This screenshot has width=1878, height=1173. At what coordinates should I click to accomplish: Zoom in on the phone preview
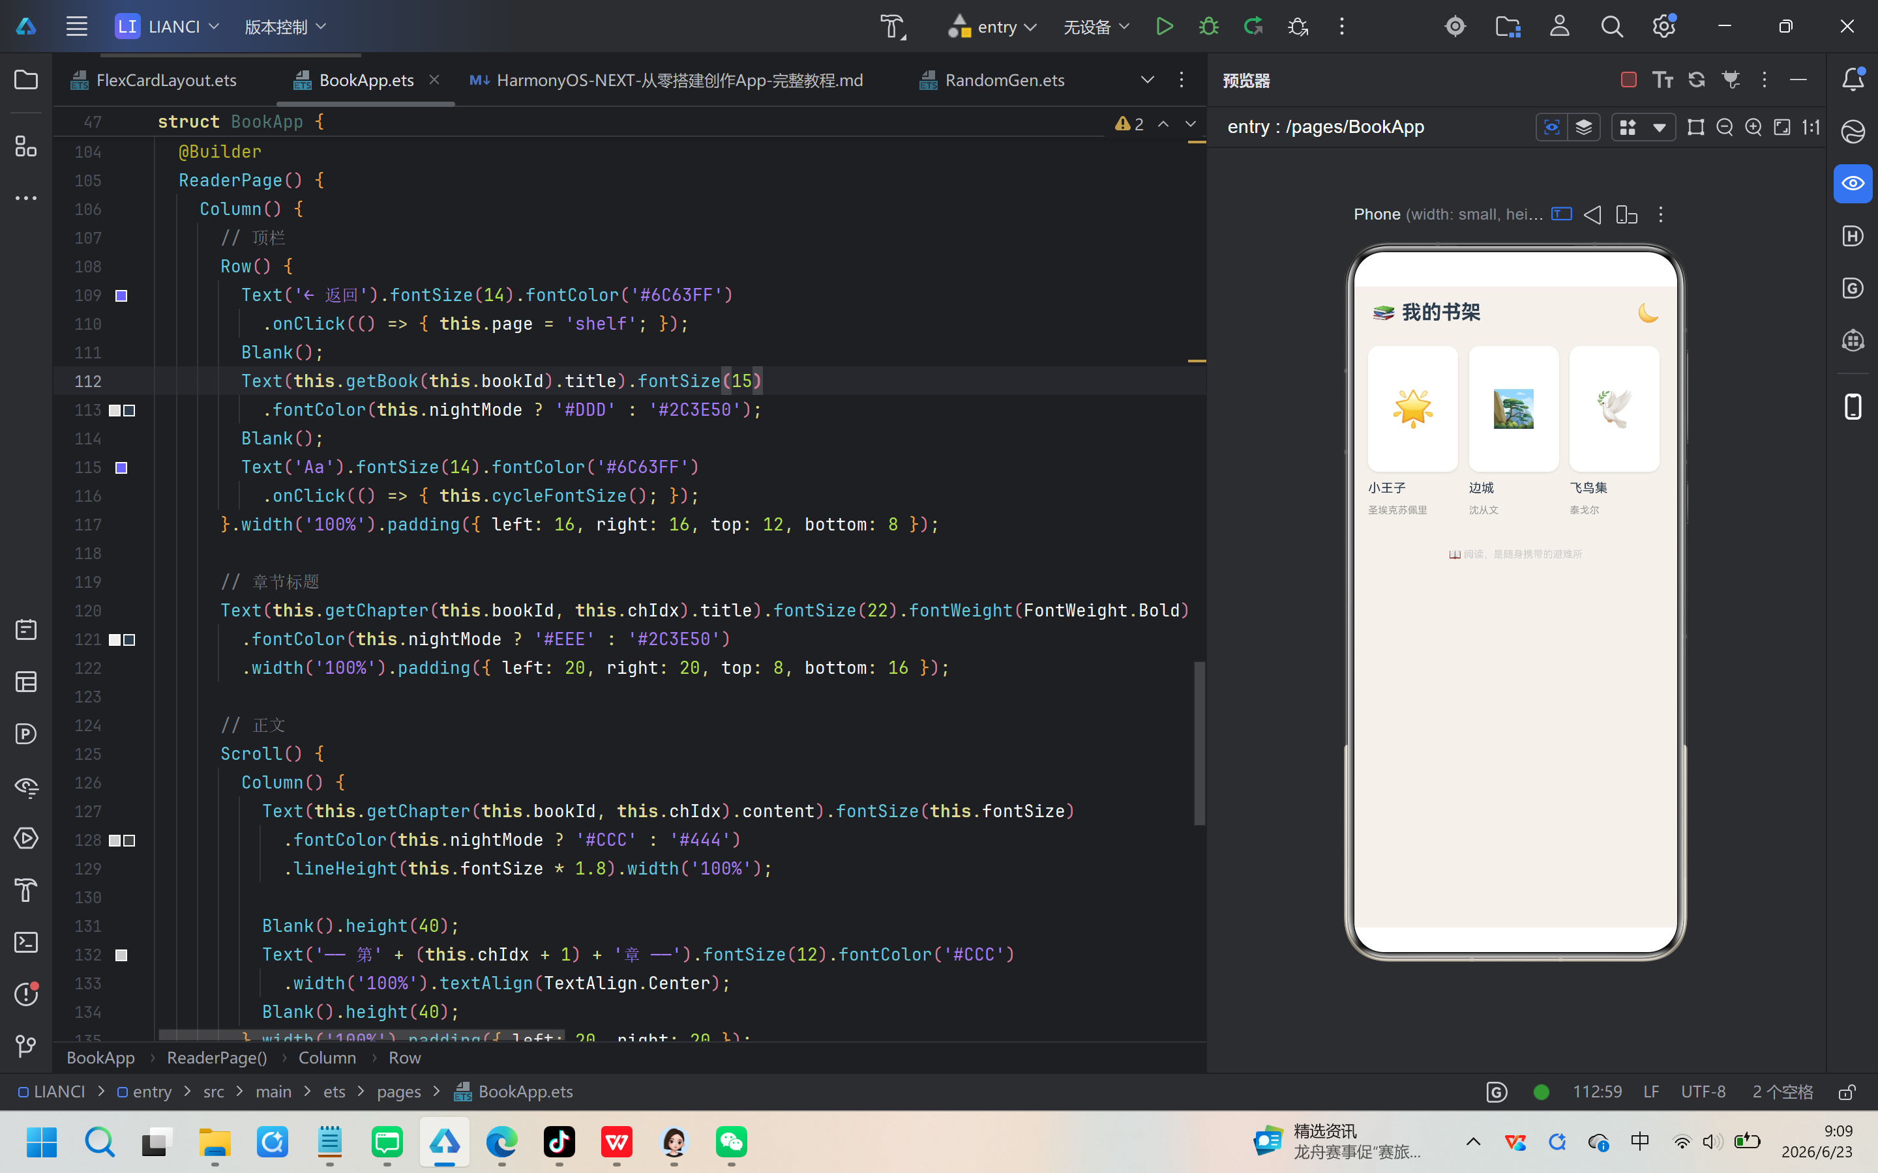click(x=1753, y=127)
